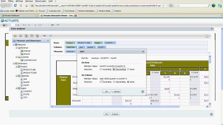Click Cancel in the Sort dialog
The image size is (223, 125).
tap(116, 92)
